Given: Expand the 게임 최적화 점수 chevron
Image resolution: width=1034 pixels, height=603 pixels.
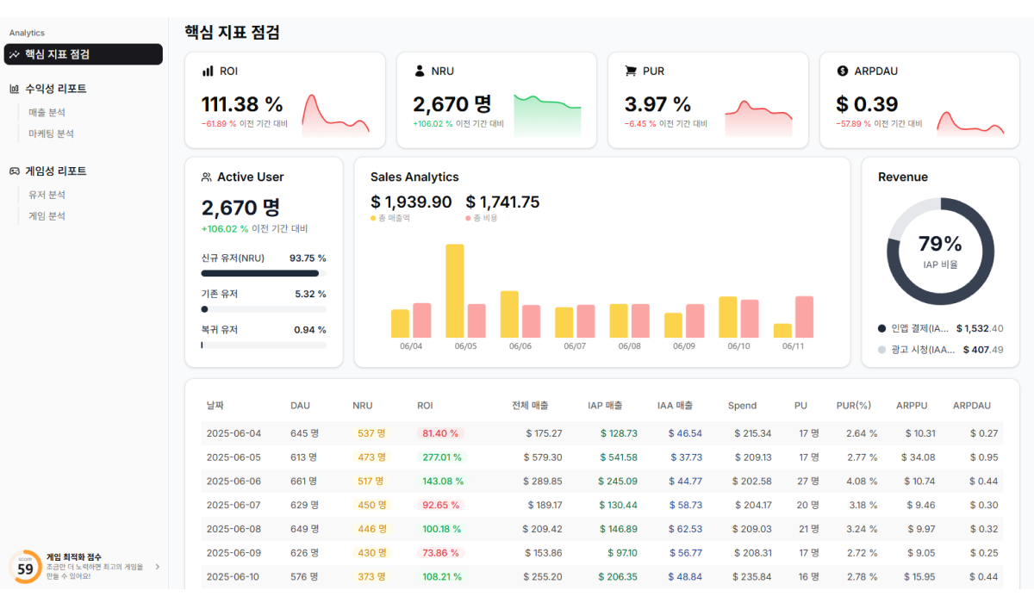Looking at the screenshot, I should [157, 567].
